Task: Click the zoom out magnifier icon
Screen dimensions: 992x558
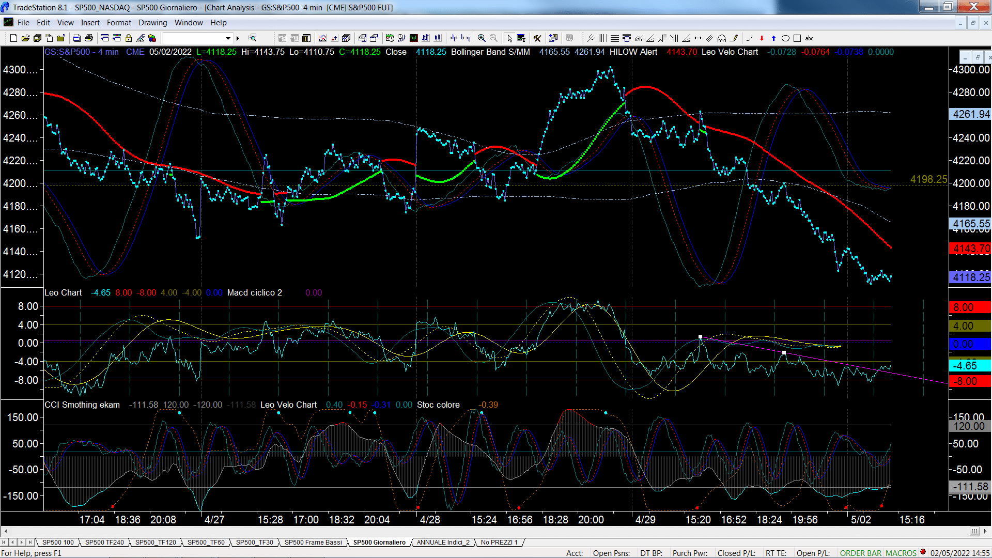Action: point(493,38)
